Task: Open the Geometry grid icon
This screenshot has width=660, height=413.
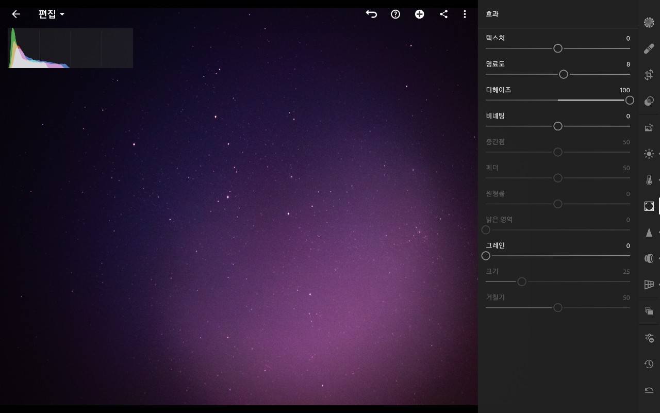Action: (x=649, y=285)
